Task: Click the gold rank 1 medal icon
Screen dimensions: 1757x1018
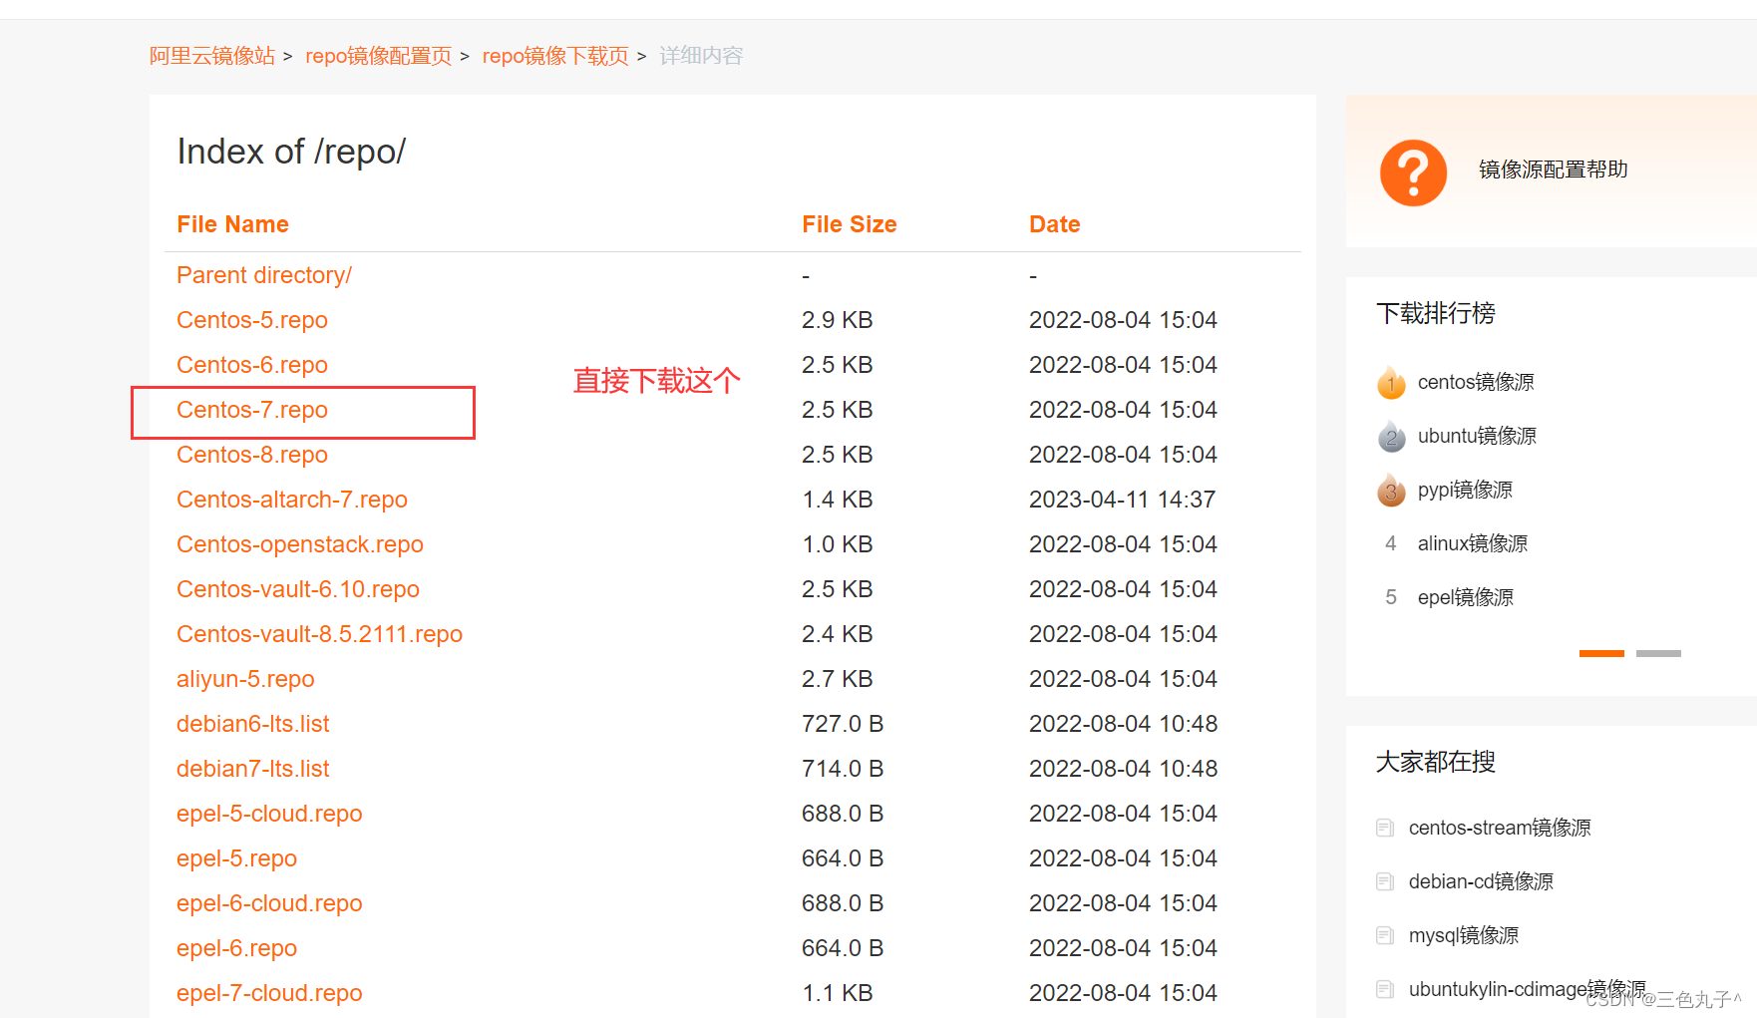Action: click(x=1391, y=382)
